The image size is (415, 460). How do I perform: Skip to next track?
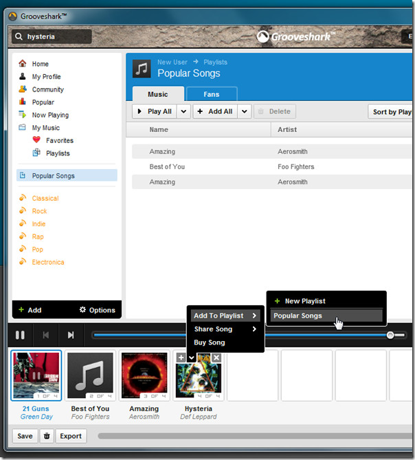tap(71, 335)
